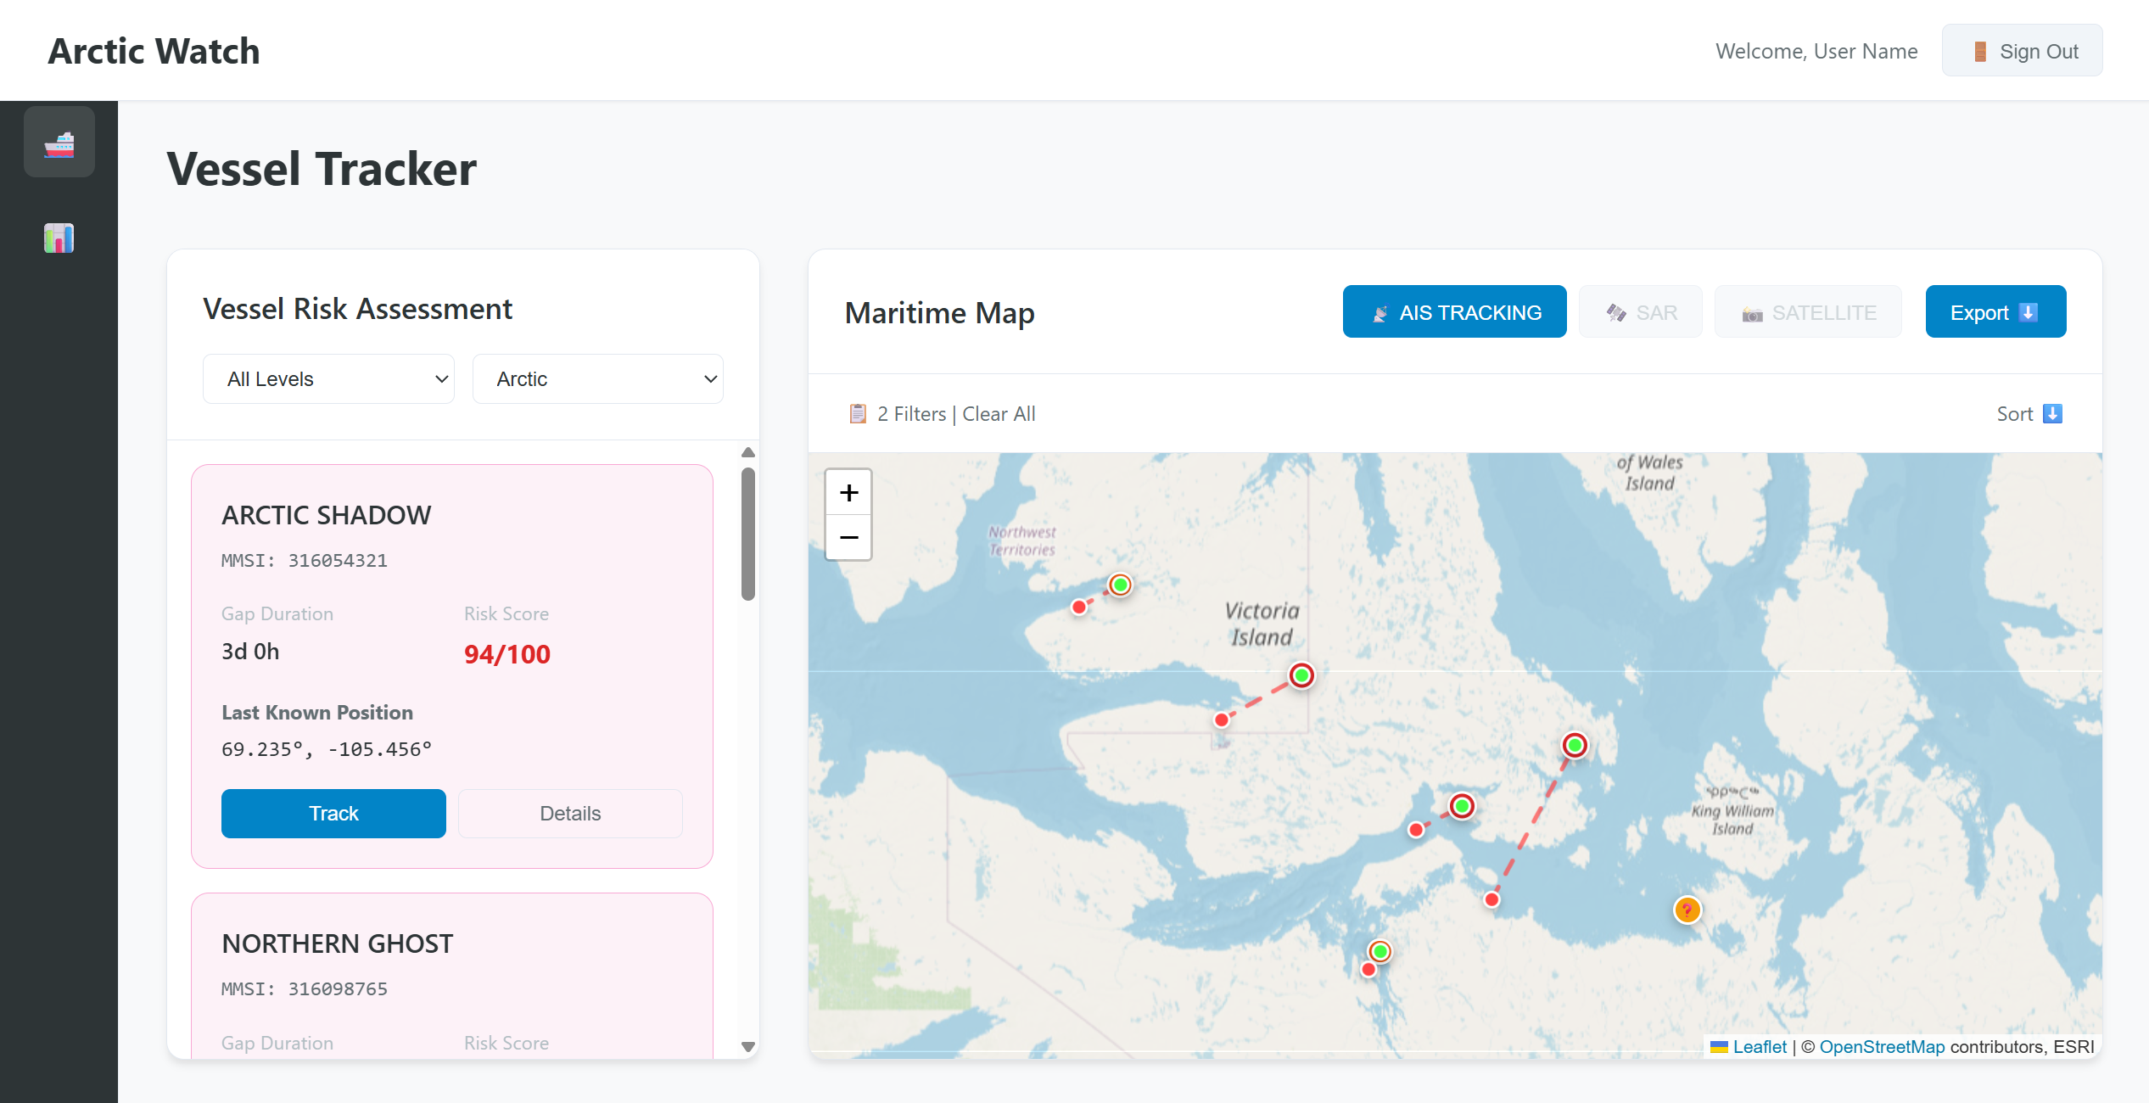The width and height of the screenshot is (2149, 1103).
Task: Zoom in the map with plus button
Action: tap(848, 492)
